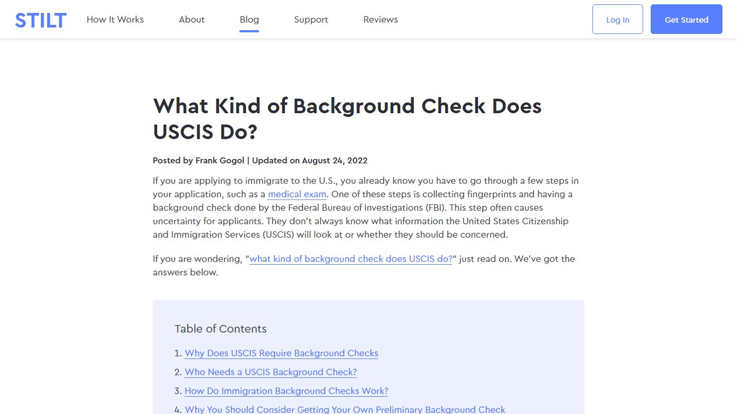Go to the About page
Image resolution: width=737 pixels, height=414 pixels.
(x=192, y=19)
